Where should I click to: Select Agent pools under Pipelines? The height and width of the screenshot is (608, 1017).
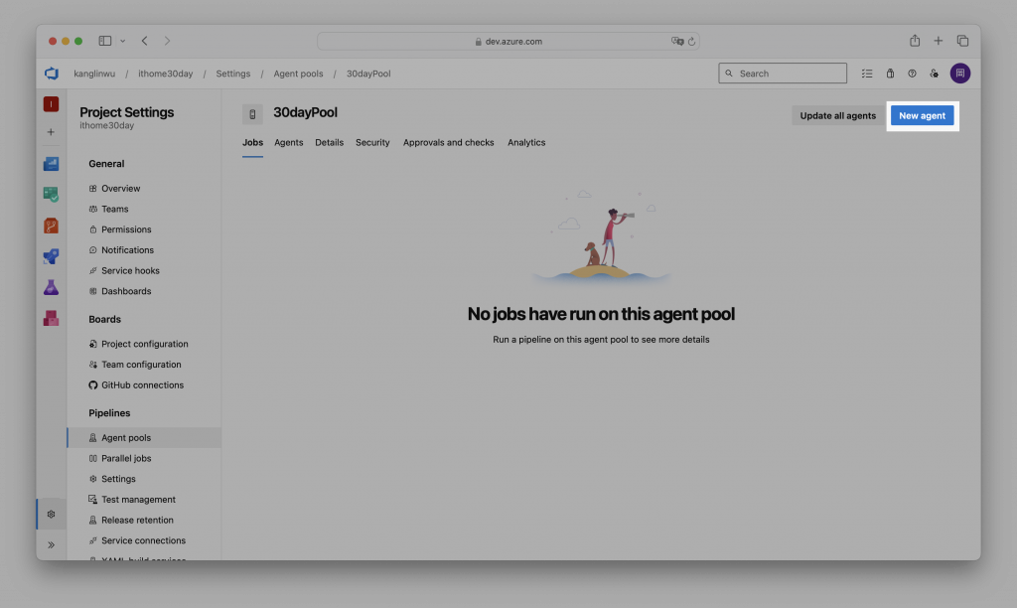144,438
